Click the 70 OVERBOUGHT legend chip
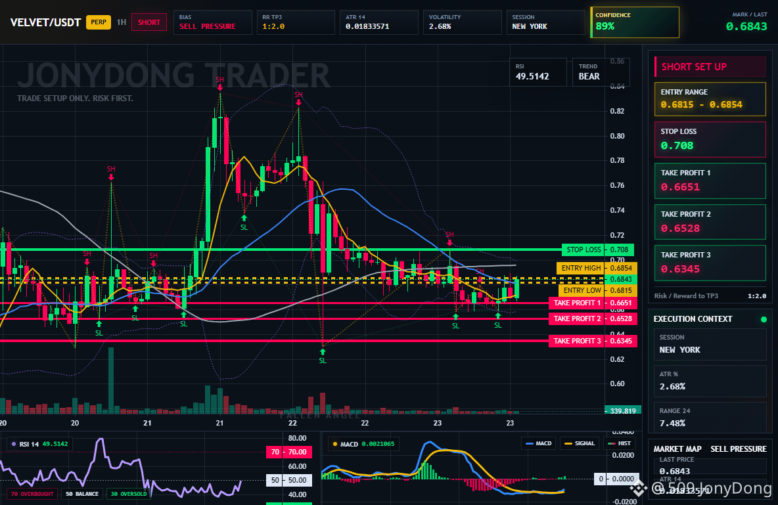 (x=32, y=494)
